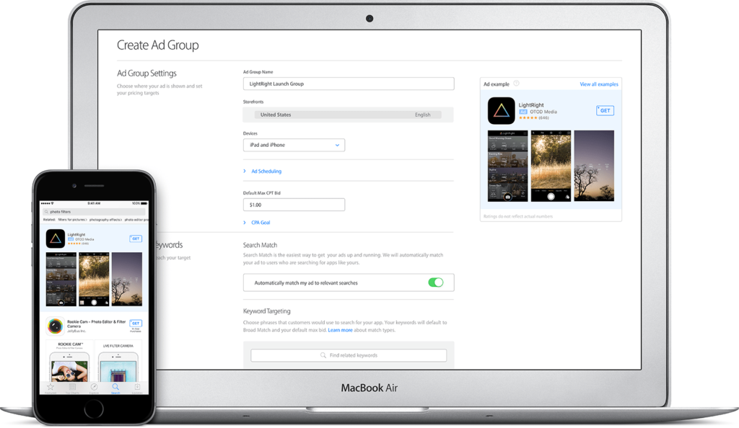Viewport: 739px width, 428px height.
Task: Tap the Top Charts tab on iPhone
Action: click(72, 387)
